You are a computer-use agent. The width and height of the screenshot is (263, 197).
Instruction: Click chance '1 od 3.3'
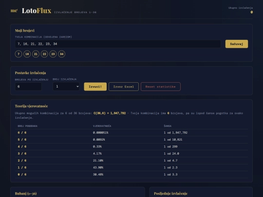point(170,175)
